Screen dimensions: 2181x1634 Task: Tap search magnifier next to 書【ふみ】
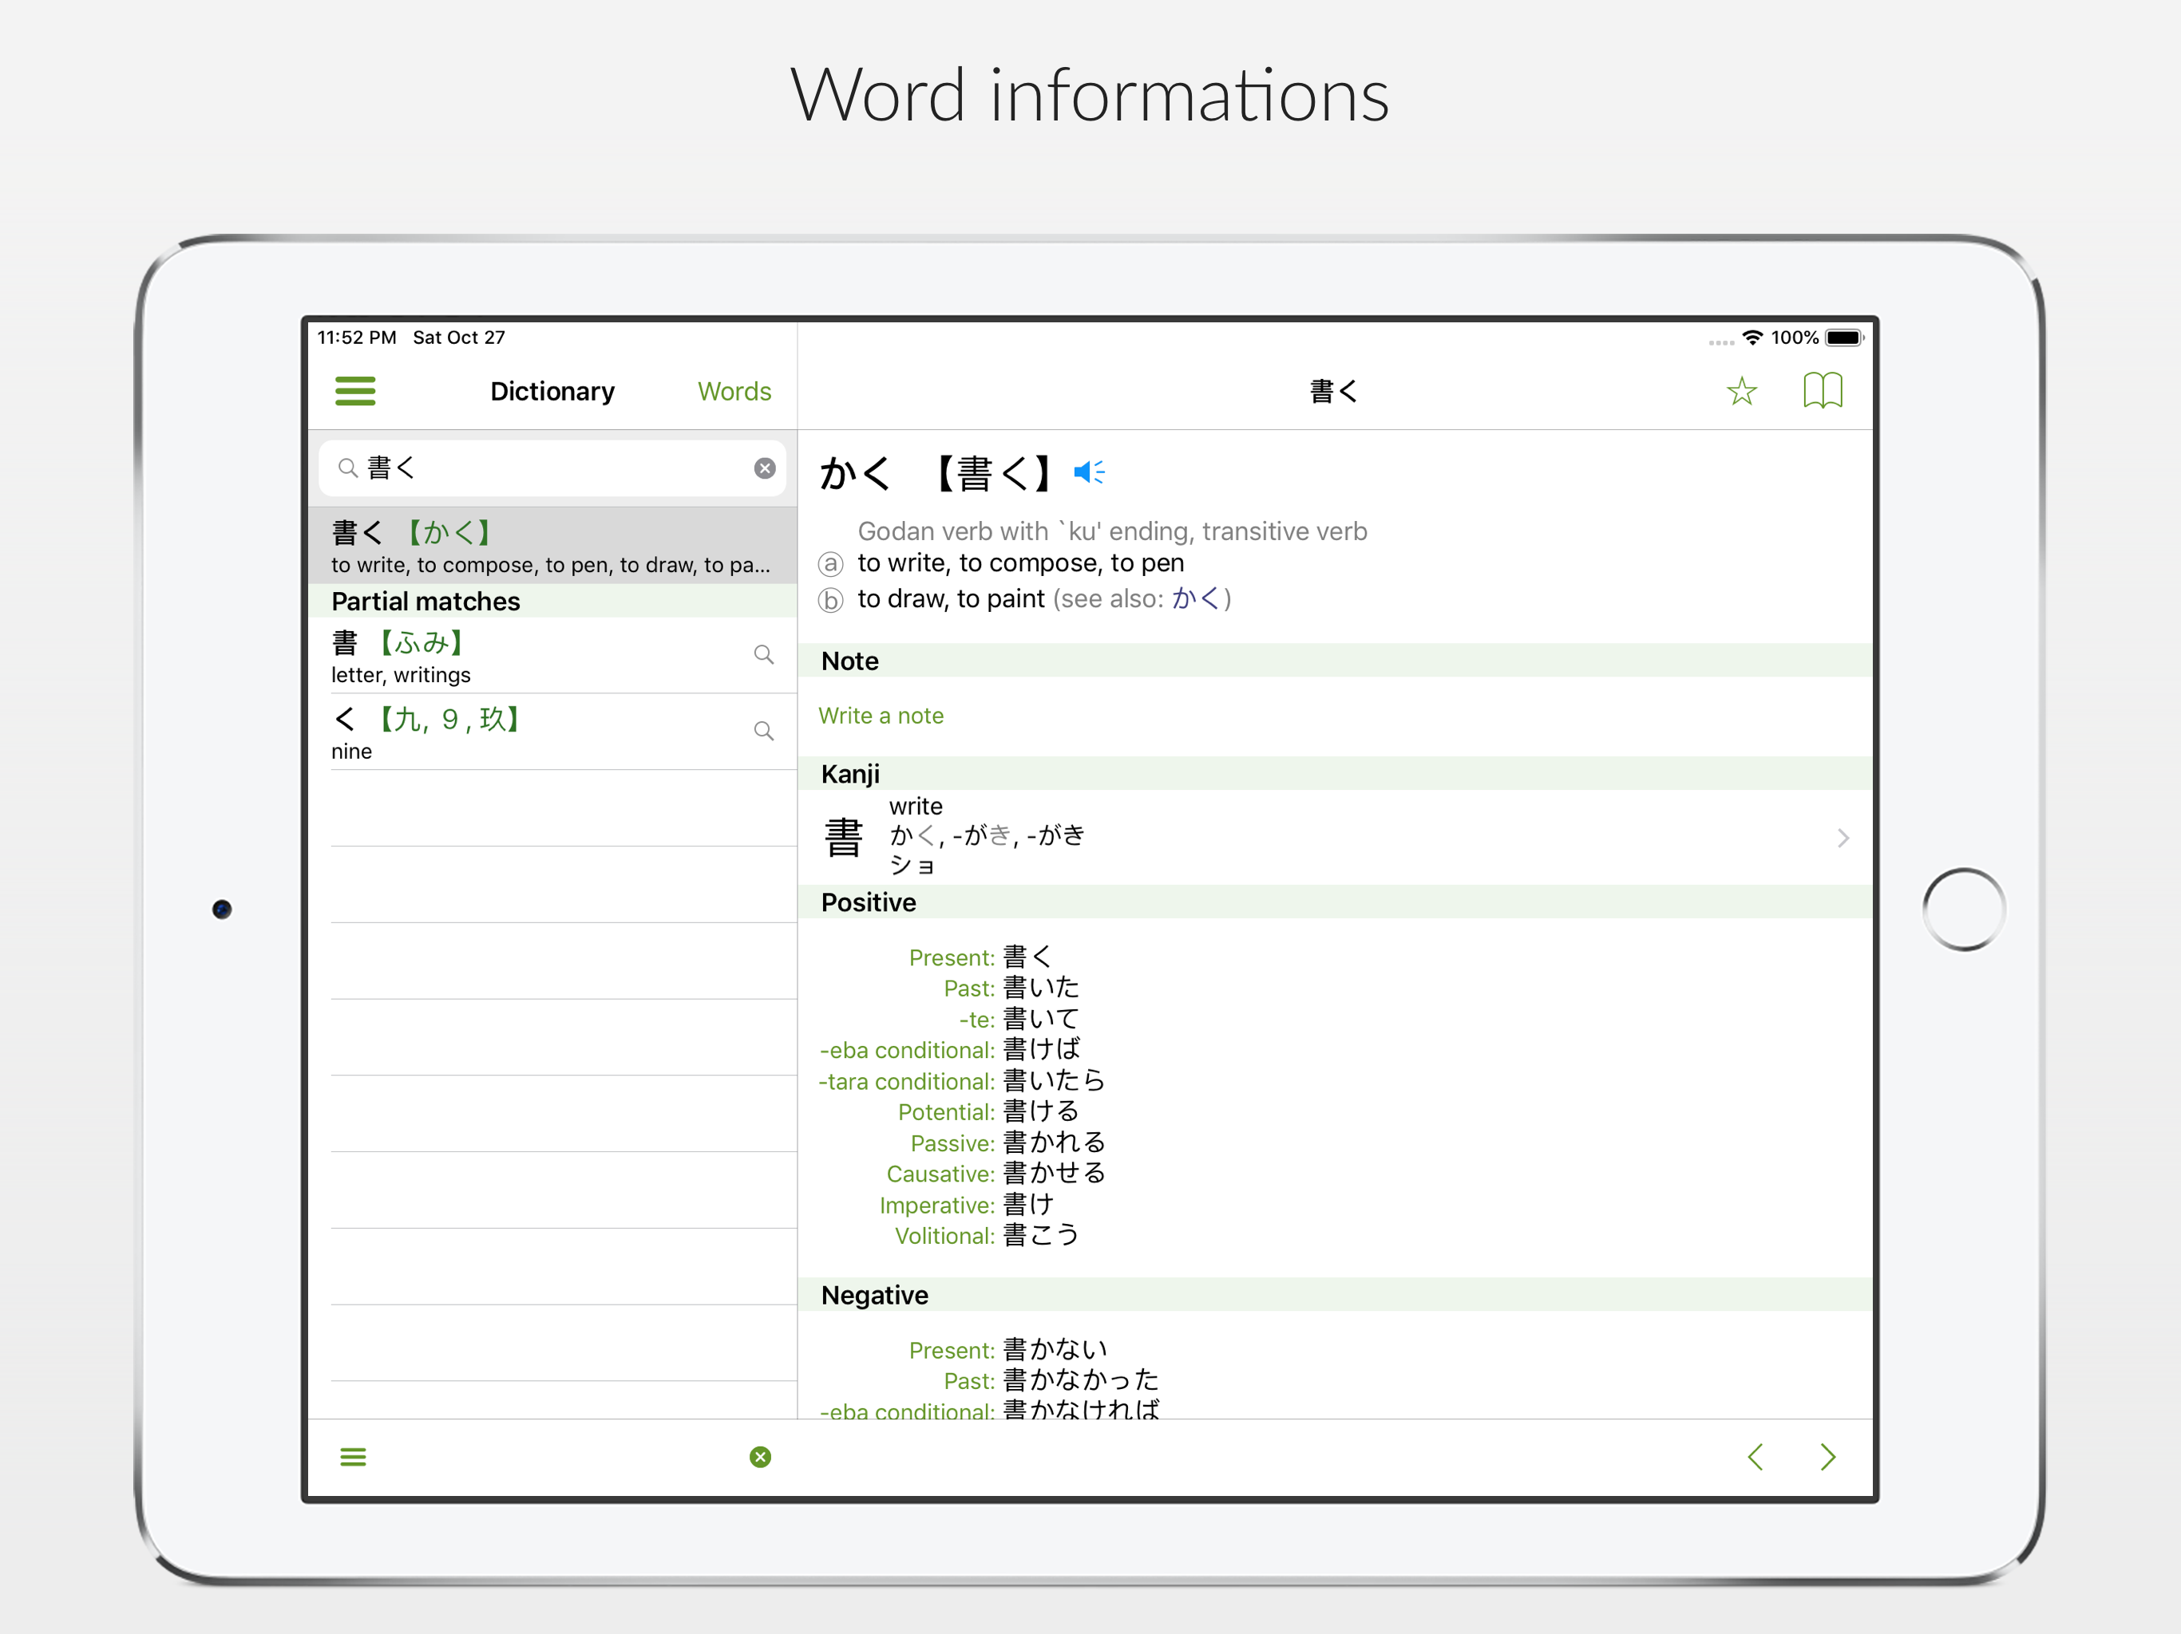tap(763, 654)
